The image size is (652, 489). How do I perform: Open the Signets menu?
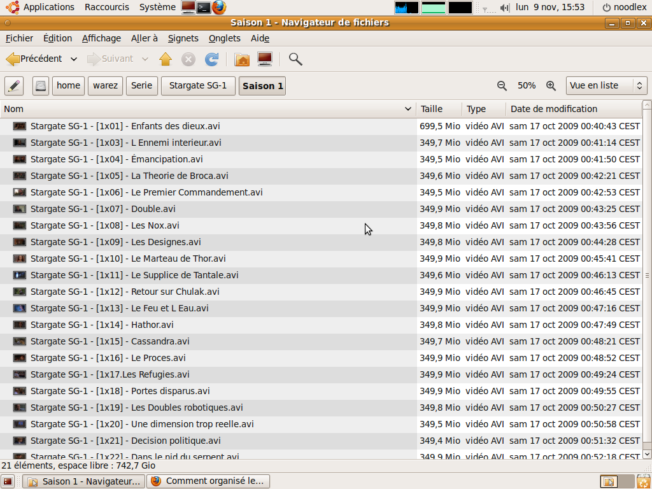coord(183,38)
